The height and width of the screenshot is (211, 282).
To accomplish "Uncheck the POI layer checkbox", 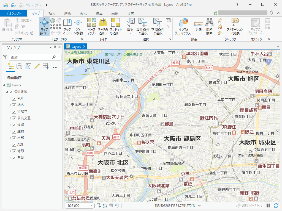I will (x=14, y=98).
